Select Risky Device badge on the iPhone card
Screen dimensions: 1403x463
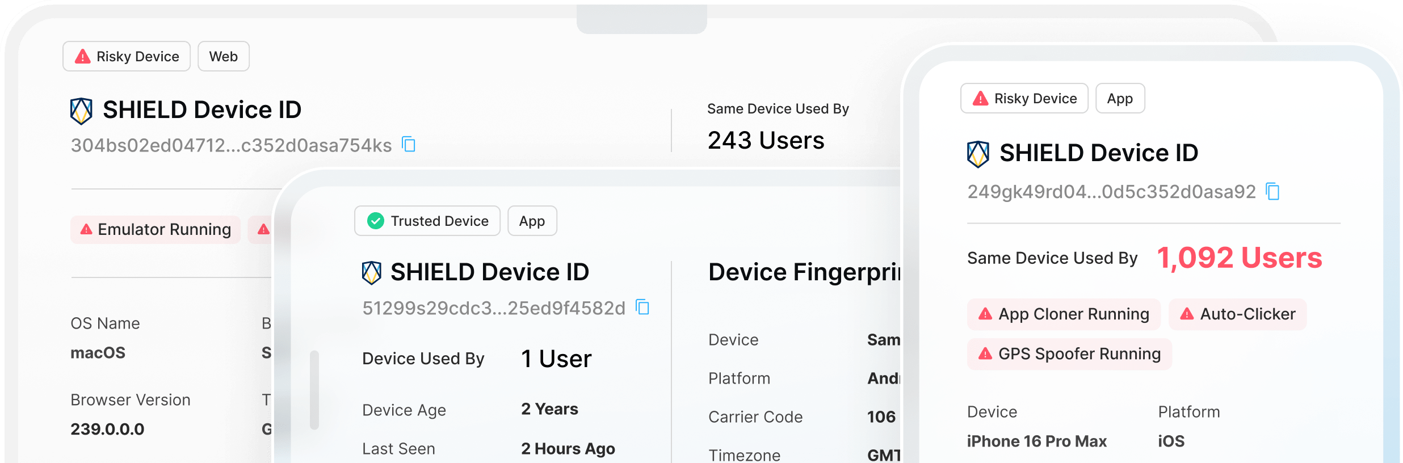point(1024,98)
